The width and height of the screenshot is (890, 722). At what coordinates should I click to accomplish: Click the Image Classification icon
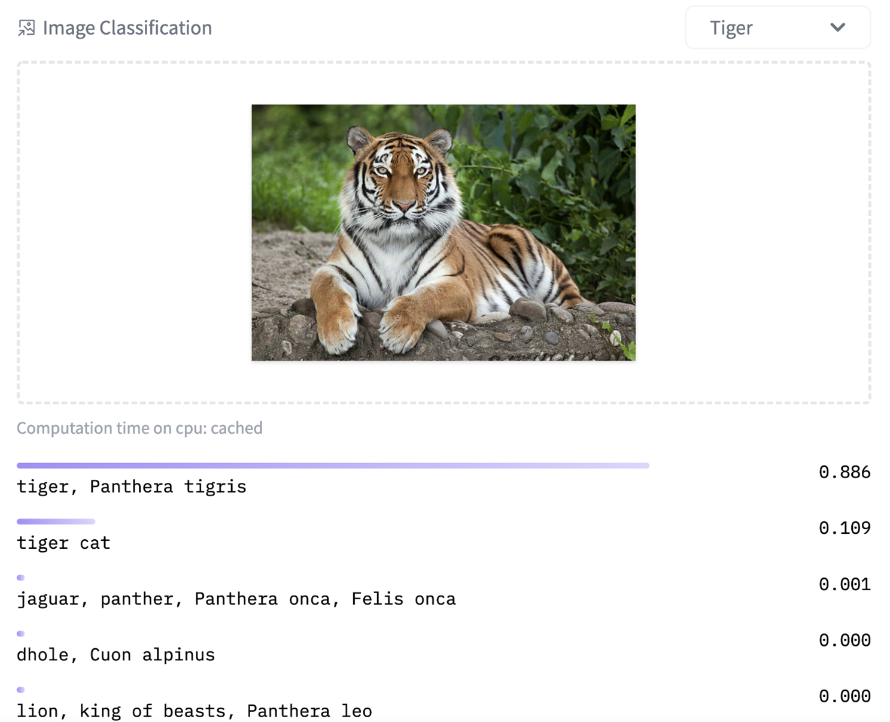click(x=26, y=28)
